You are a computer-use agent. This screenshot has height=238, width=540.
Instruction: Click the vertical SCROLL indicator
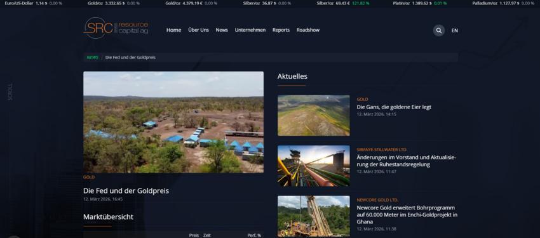tap(10, 92)
